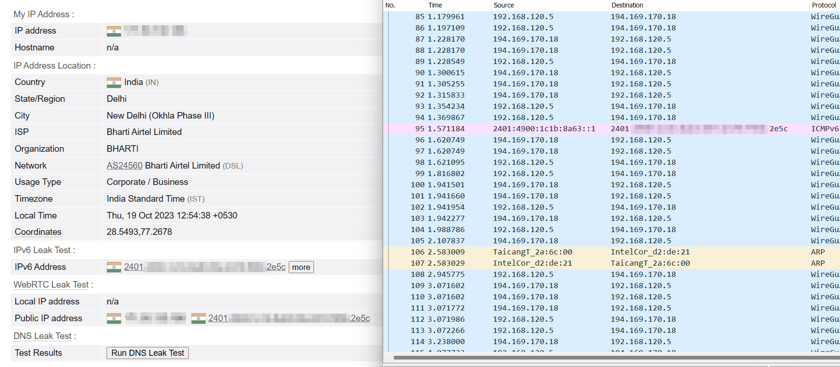Select packet 107 ARP row from IntelCor_d2:de:21
840x367 pixels.
coord(612,263)
